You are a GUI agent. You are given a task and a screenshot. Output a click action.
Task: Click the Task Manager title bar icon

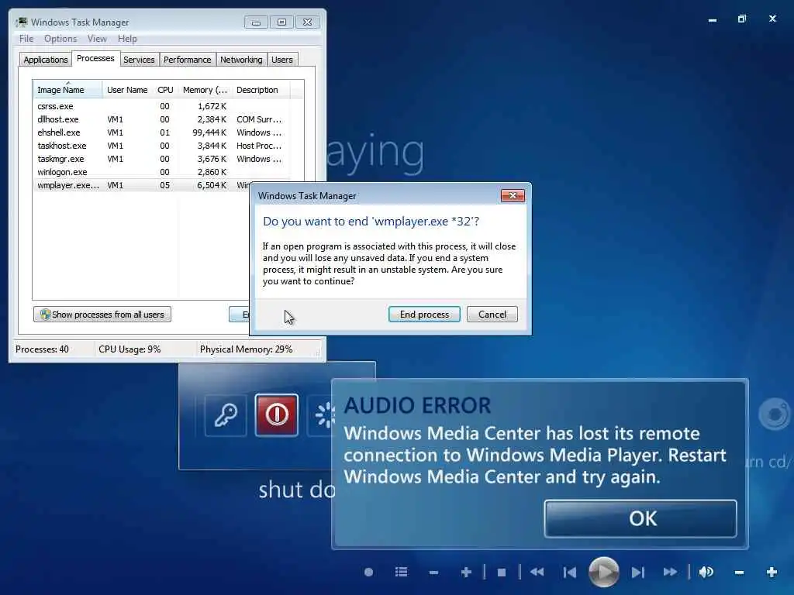tap(21, 22)
